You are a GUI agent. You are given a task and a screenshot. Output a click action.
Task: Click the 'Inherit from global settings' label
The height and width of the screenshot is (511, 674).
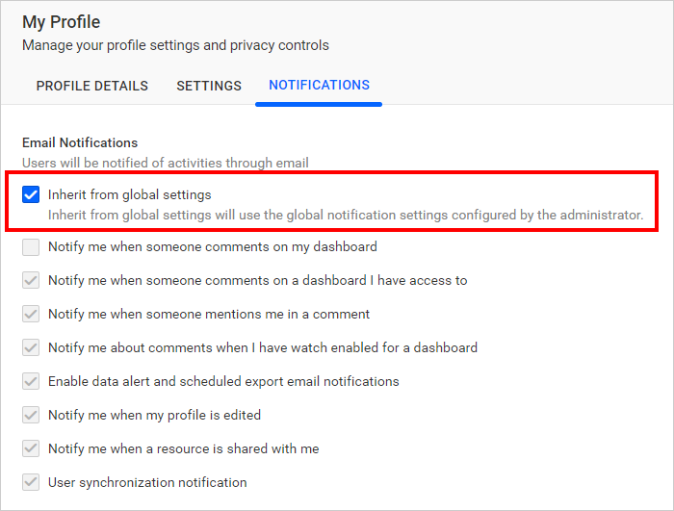[129, 194]
